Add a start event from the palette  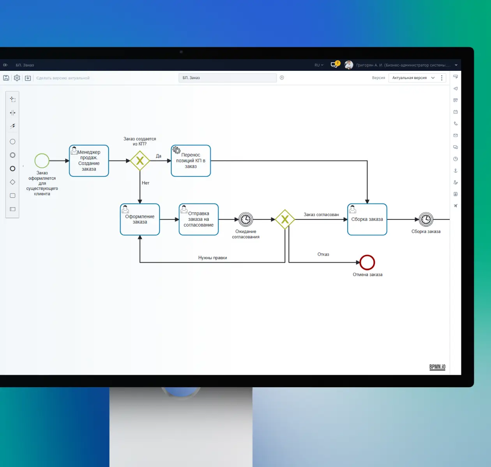coord(12,142)
